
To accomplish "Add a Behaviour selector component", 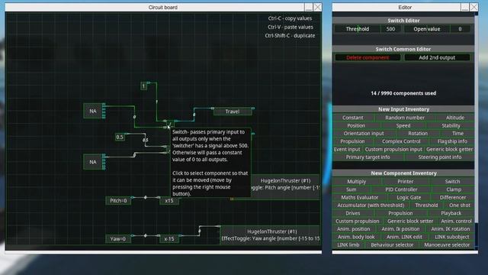I will [392, 244].
